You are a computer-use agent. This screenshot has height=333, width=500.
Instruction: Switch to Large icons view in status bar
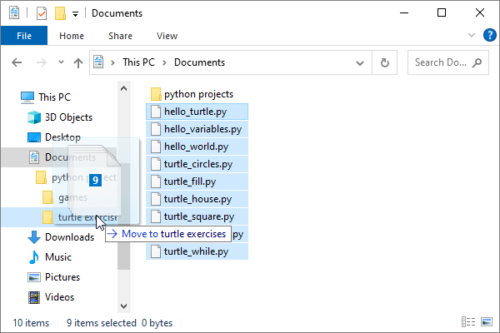tap(487, 322)
